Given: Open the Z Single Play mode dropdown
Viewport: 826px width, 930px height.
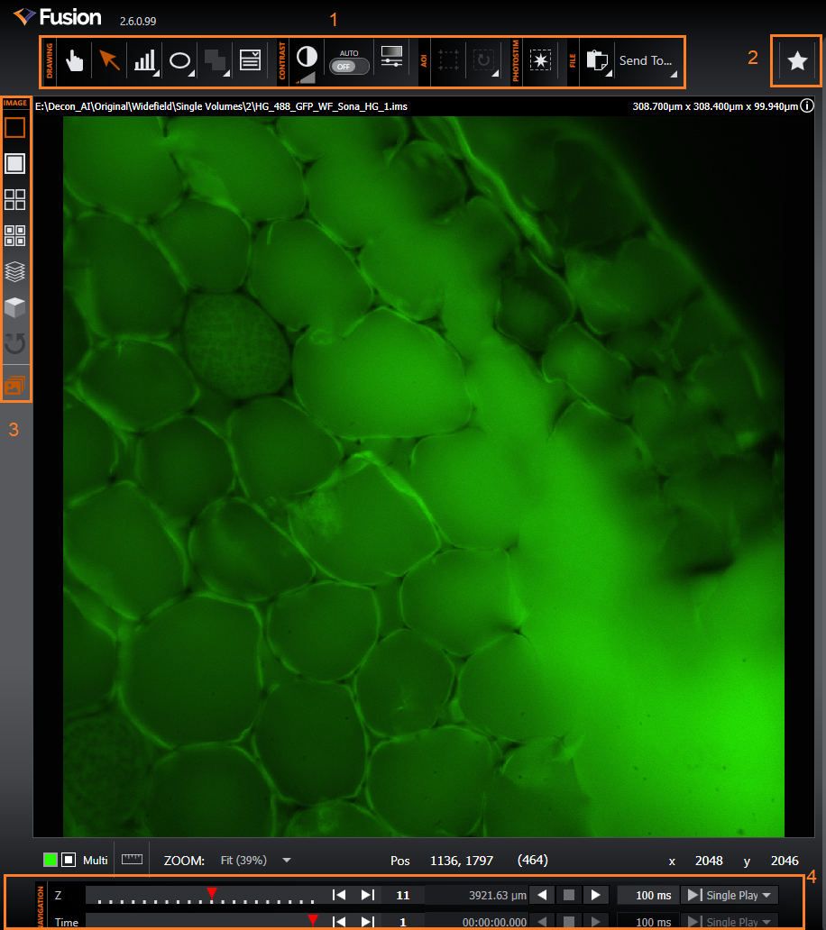Looking at the screenshot, I should pyautogui.click(x=730, y=895).
